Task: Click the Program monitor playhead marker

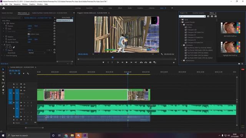Action: (x=113, y=58)
